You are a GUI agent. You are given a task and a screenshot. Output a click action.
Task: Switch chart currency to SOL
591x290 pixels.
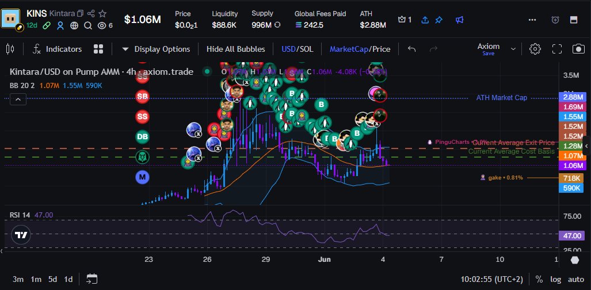tap(306, 49)
